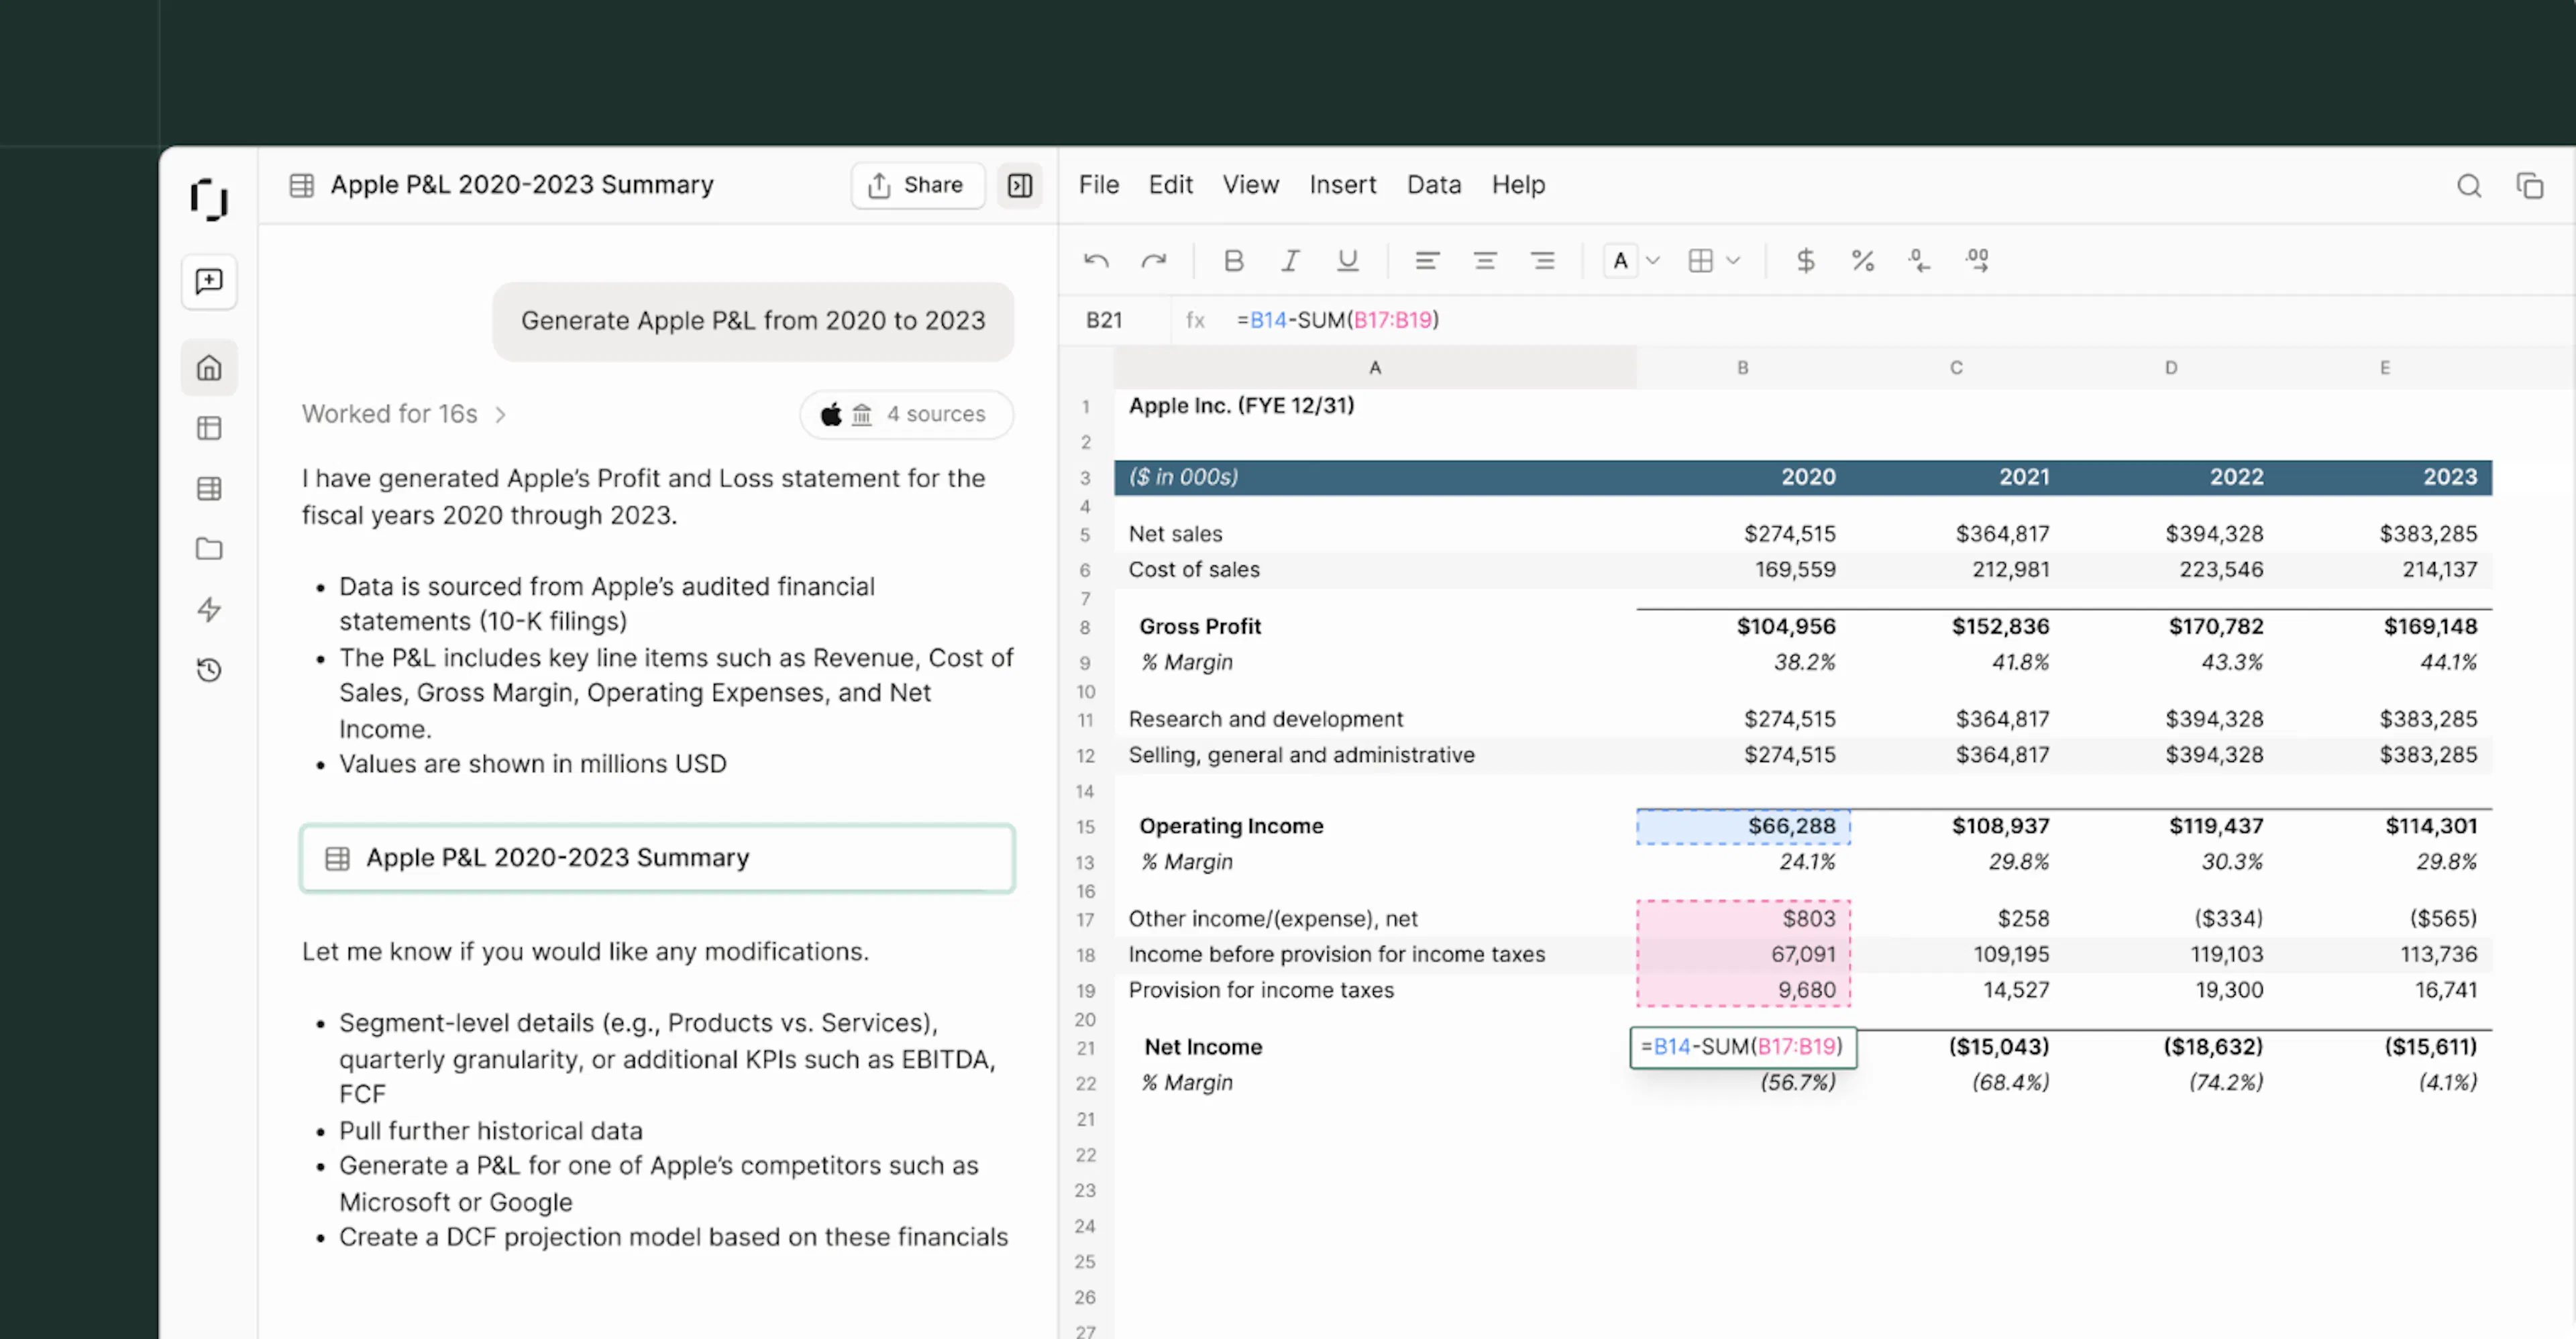This screenshot has width=2576, height=1339.
Task: Click the Share button
Action: (x=917, y=185)
